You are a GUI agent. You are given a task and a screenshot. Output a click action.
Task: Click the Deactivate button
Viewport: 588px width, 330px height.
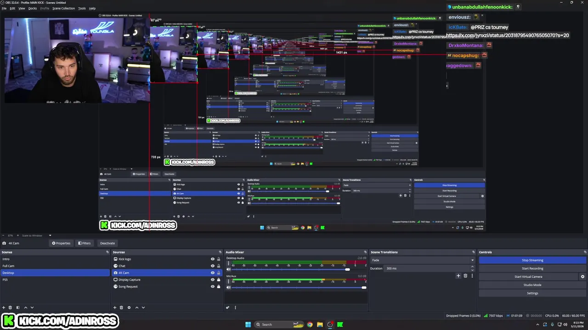tap(107, 243)
